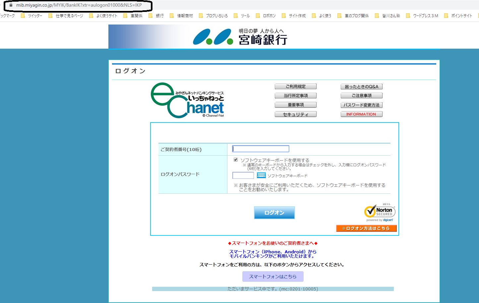
Task: Open the 皆川さん塾 bookmark folder
Action: (388, 16)
